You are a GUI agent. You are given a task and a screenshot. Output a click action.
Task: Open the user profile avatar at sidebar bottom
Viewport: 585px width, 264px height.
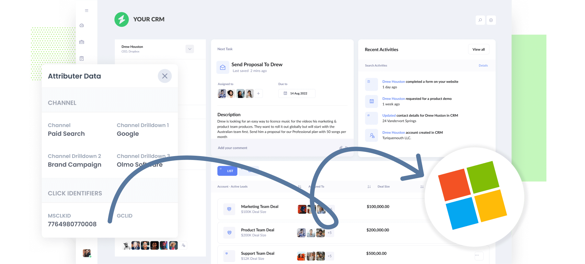click(87, 253)
